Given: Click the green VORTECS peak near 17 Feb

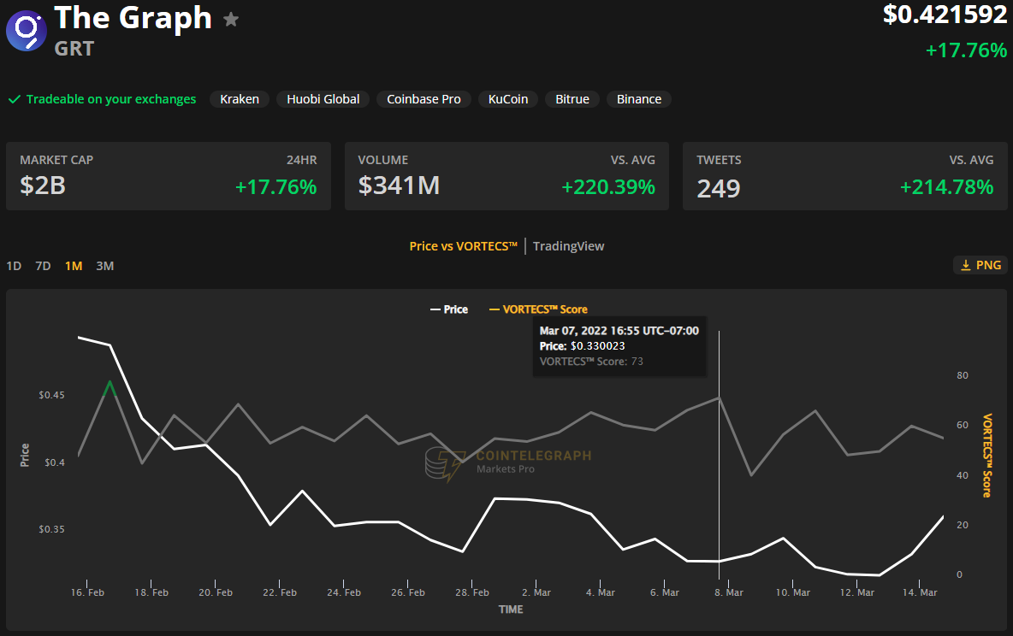Looking at the screenshot, I should click(x=110, y=382).
